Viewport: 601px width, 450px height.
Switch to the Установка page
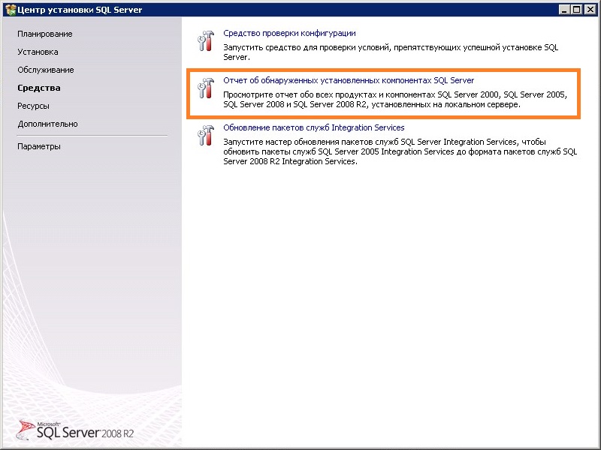coord(38,52)
